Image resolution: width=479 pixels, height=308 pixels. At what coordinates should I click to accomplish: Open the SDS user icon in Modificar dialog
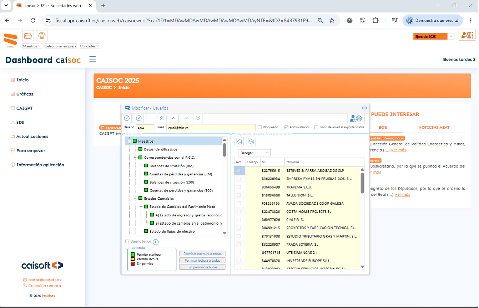coord(356,118)
